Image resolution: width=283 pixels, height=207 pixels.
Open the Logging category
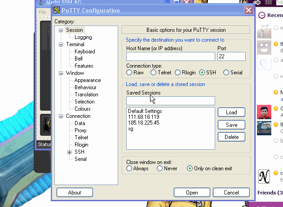tap(83, 37)
